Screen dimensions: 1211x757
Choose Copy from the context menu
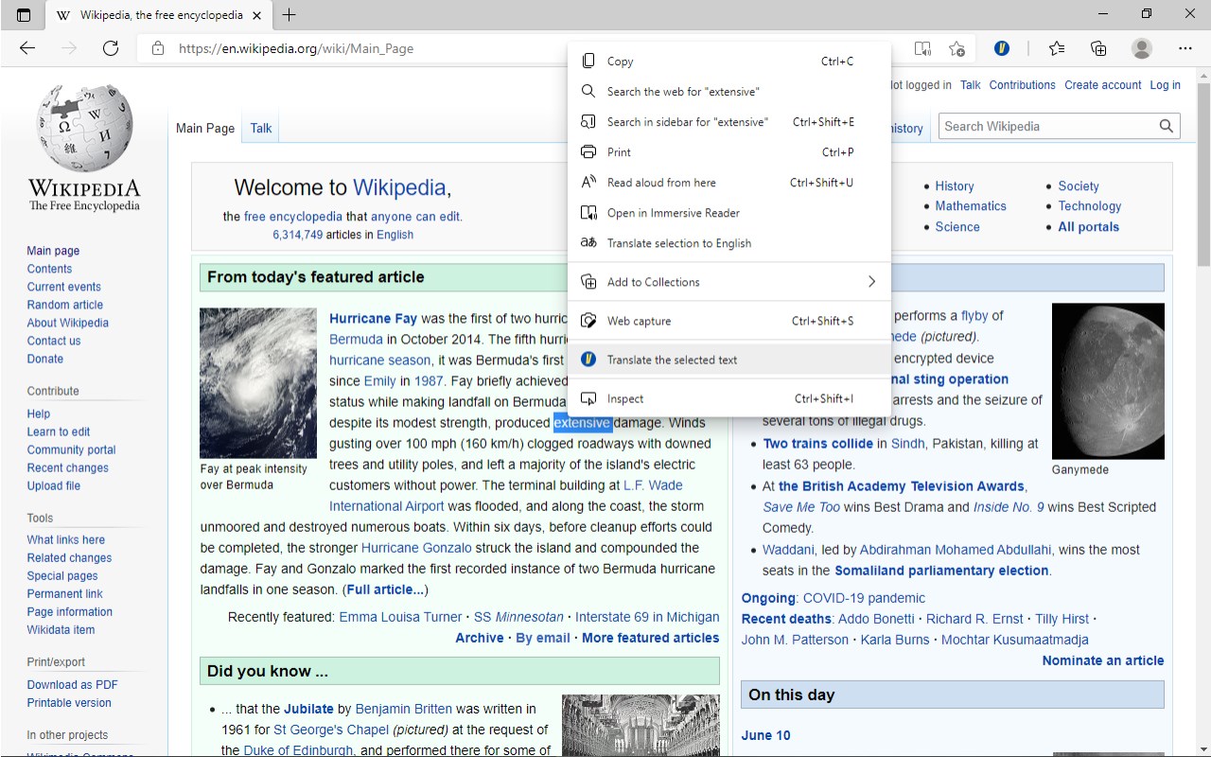click(x=729, y=62)
